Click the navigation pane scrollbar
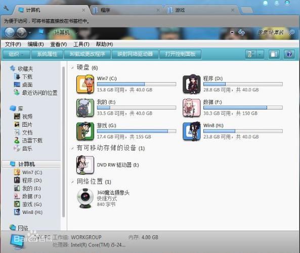300x253 pixels. coord(64,142)
